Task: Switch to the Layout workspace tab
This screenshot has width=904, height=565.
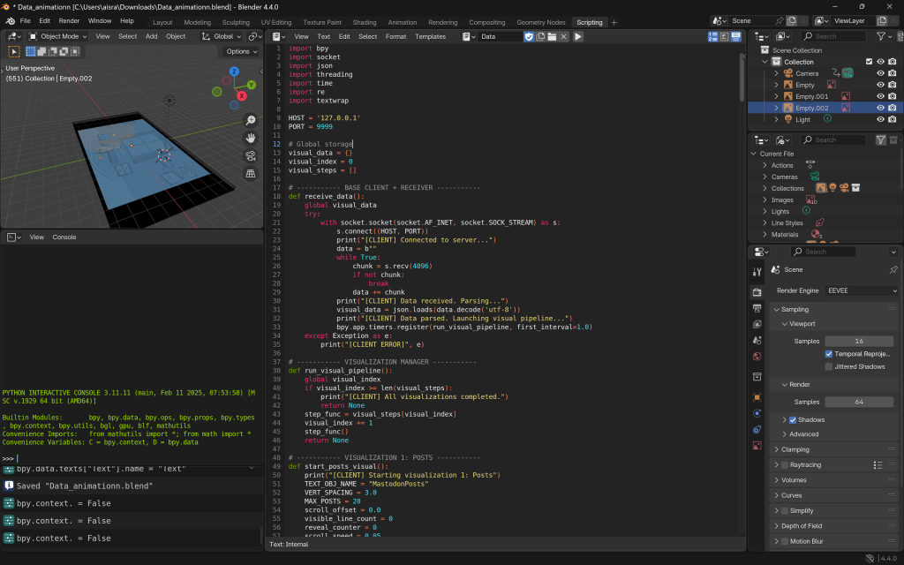Action: pos(162,22)
